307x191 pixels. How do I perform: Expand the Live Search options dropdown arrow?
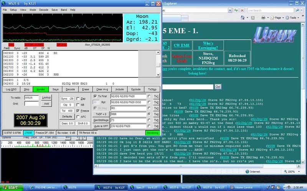tap(302, 10)
